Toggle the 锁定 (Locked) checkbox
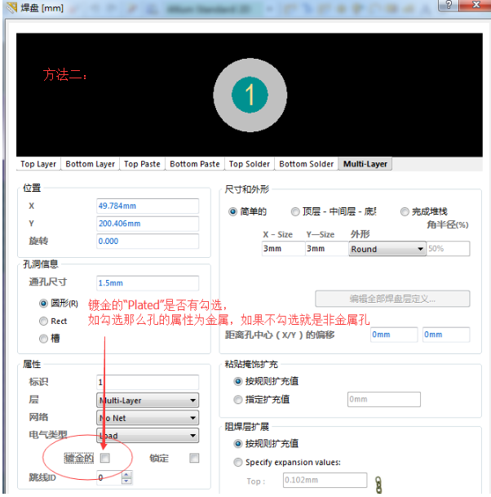 pyautogui.click(x=194, y=459)
